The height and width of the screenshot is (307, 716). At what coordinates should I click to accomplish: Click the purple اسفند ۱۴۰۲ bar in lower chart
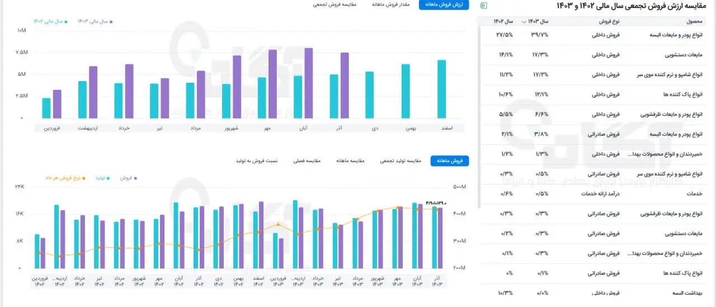261,235
